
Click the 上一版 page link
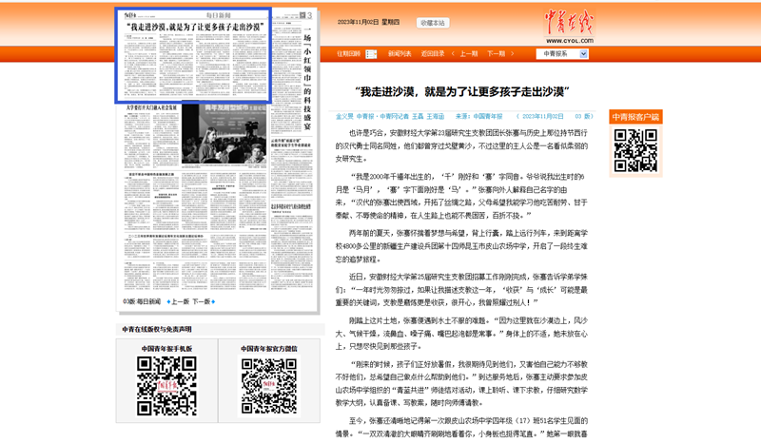click(x=180, y=301)
